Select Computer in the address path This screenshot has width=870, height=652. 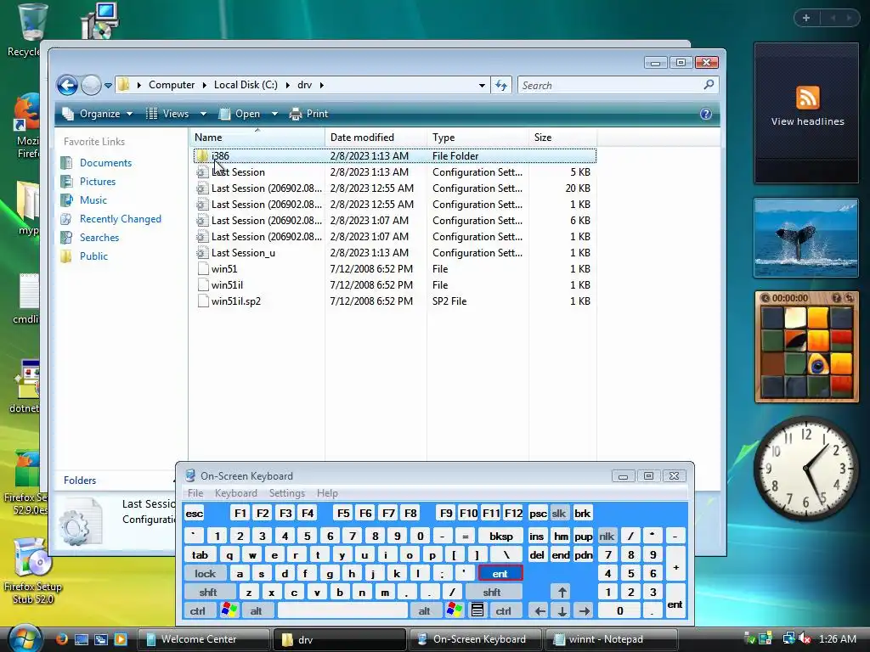pos(172,85)
